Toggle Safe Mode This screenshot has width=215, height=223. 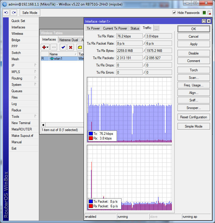pos(30,13)
